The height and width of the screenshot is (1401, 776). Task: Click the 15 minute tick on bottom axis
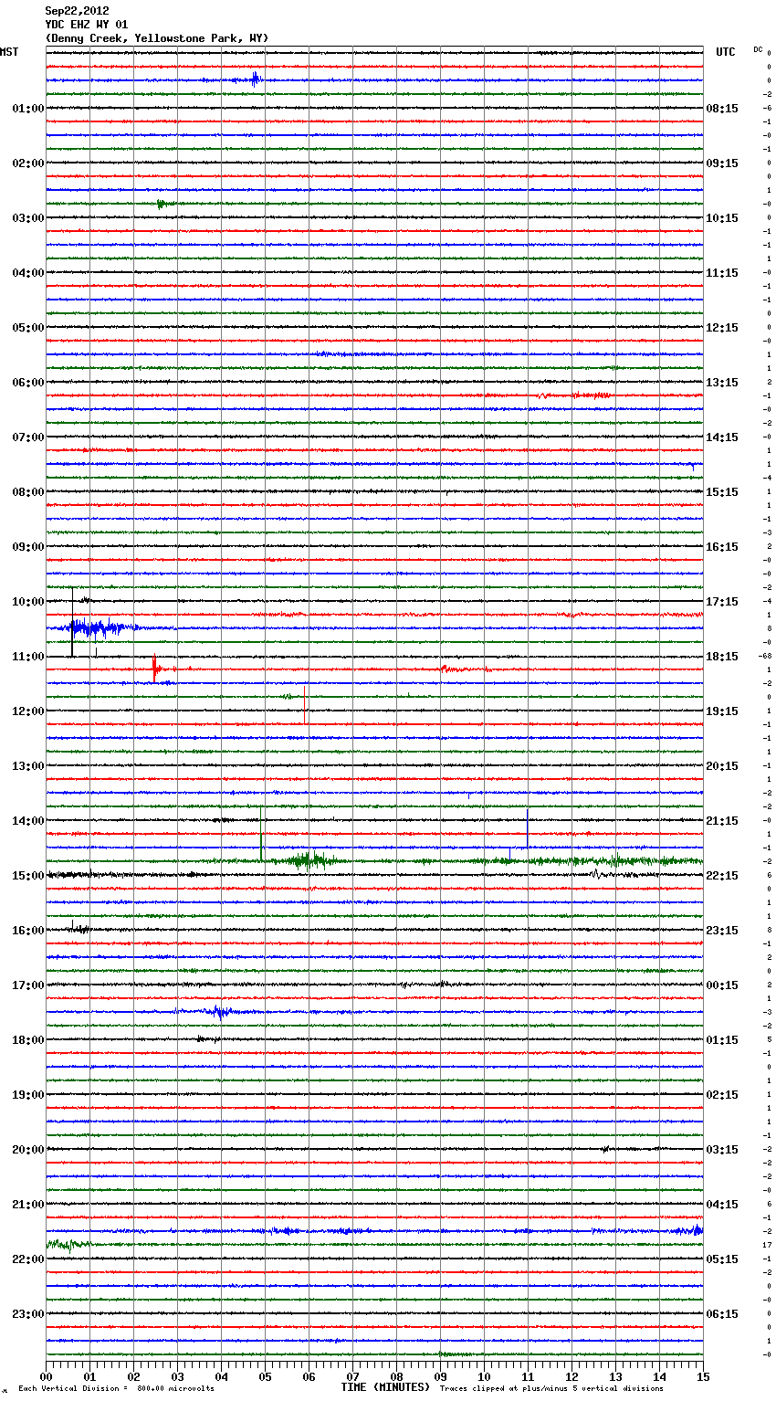click(703, 1377)
